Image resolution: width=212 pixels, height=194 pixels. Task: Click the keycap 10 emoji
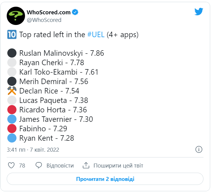12,35
